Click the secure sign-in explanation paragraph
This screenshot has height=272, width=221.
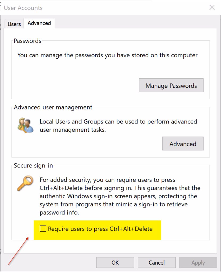point(120,196)
